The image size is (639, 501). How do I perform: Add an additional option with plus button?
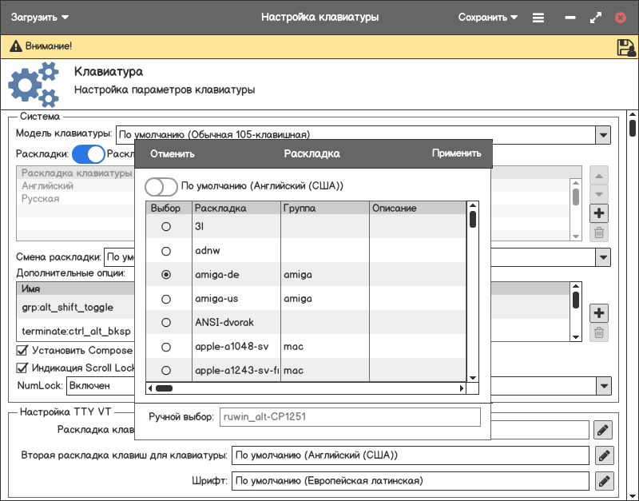[599, 313]
